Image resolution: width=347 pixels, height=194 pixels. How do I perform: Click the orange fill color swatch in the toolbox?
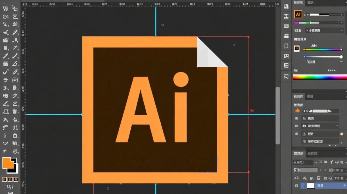point(8,163)
